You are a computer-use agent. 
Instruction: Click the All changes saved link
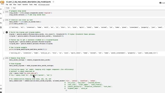point(44,5)
